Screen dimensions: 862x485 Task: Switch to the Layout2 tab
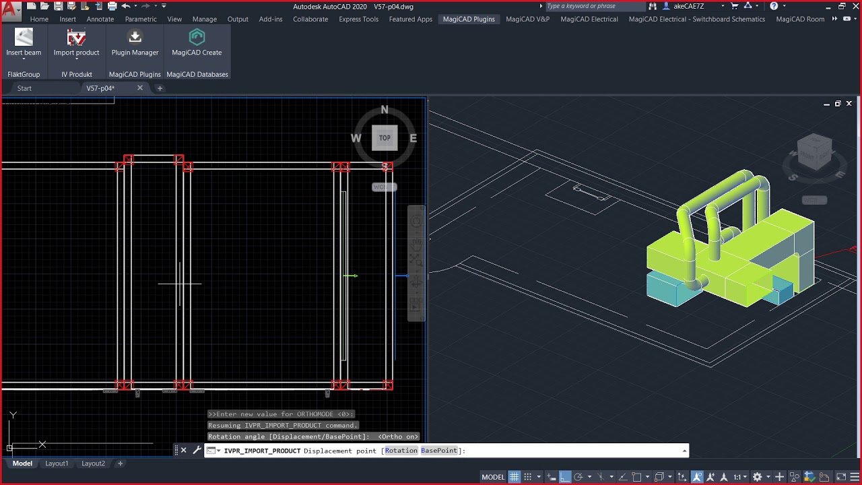tap(93, 463)
